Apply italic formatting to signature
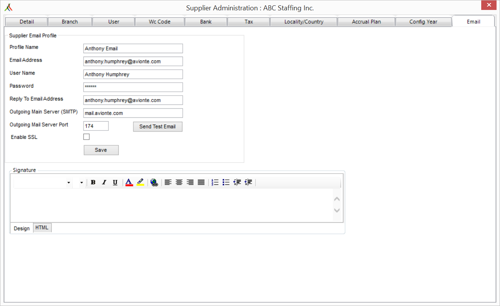500x306 pixels. click(104, 182)
